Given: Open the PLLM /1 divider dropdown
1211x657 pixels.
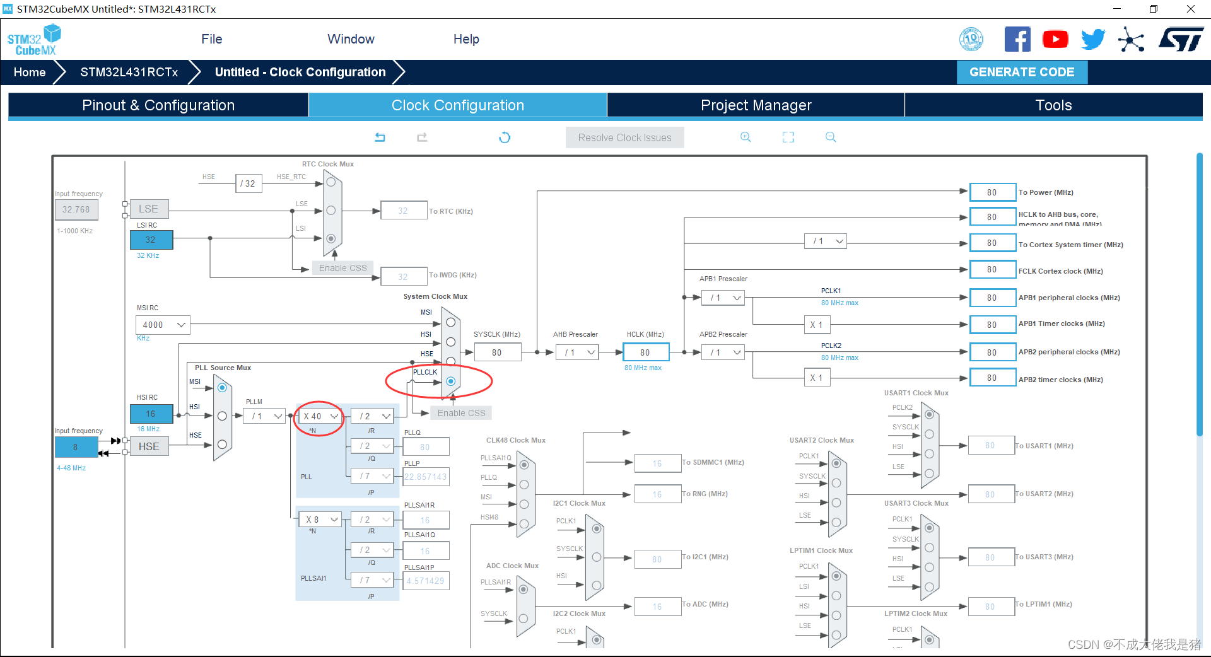Looking at the screenshot, I should point(264,416).
